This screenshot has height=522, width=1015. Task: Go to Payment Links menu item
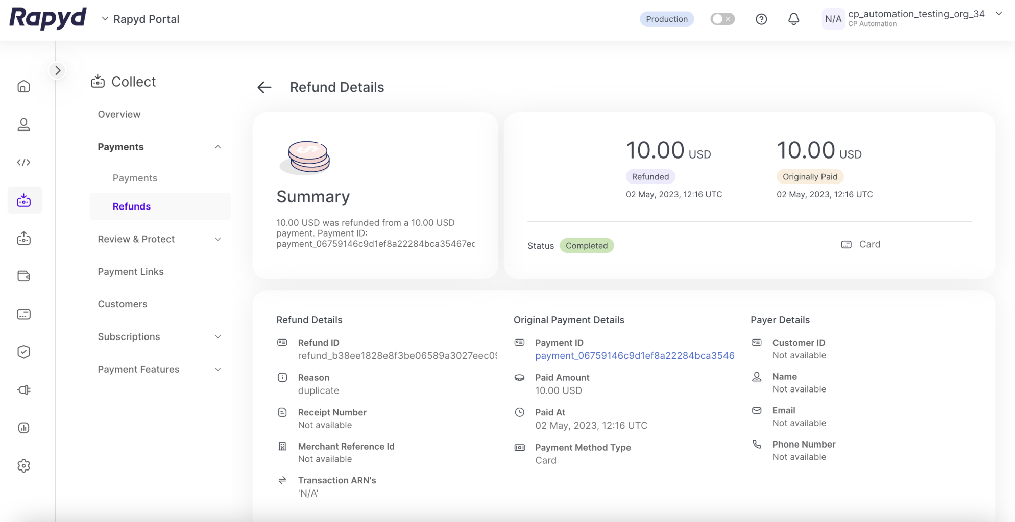coord(131,272)
